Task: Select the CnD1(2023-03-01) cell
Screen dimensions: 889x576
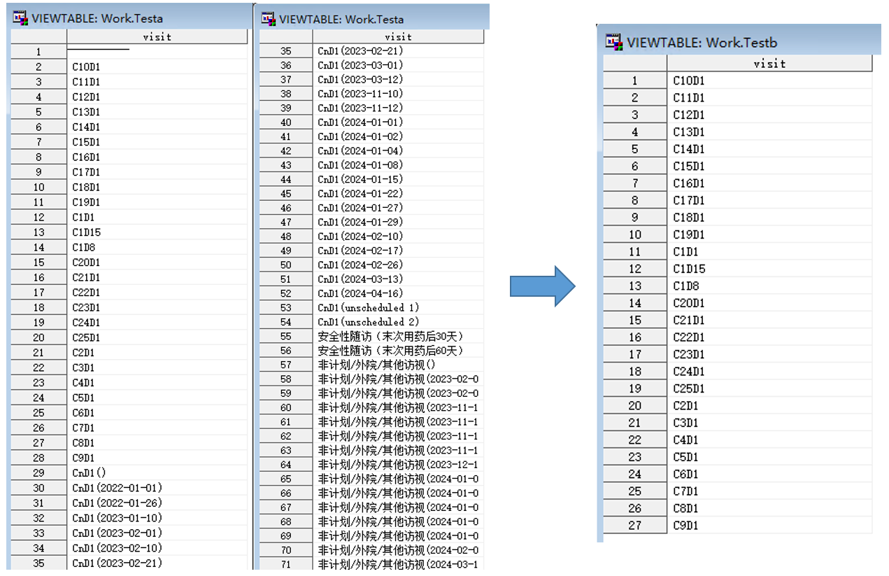Action: tap(398, 65)
